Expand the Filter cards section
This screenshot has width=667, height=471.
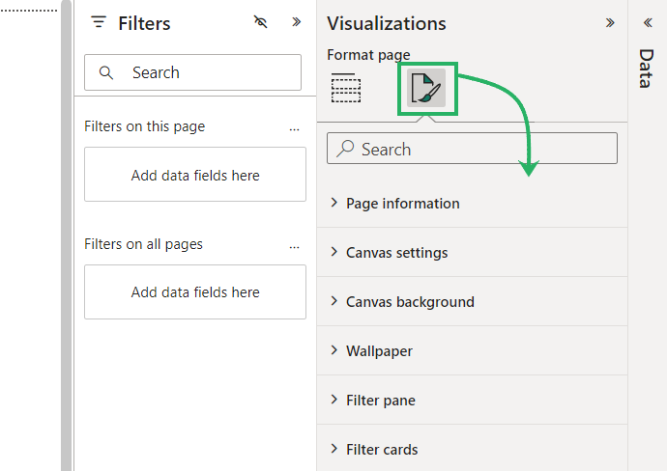382,450
